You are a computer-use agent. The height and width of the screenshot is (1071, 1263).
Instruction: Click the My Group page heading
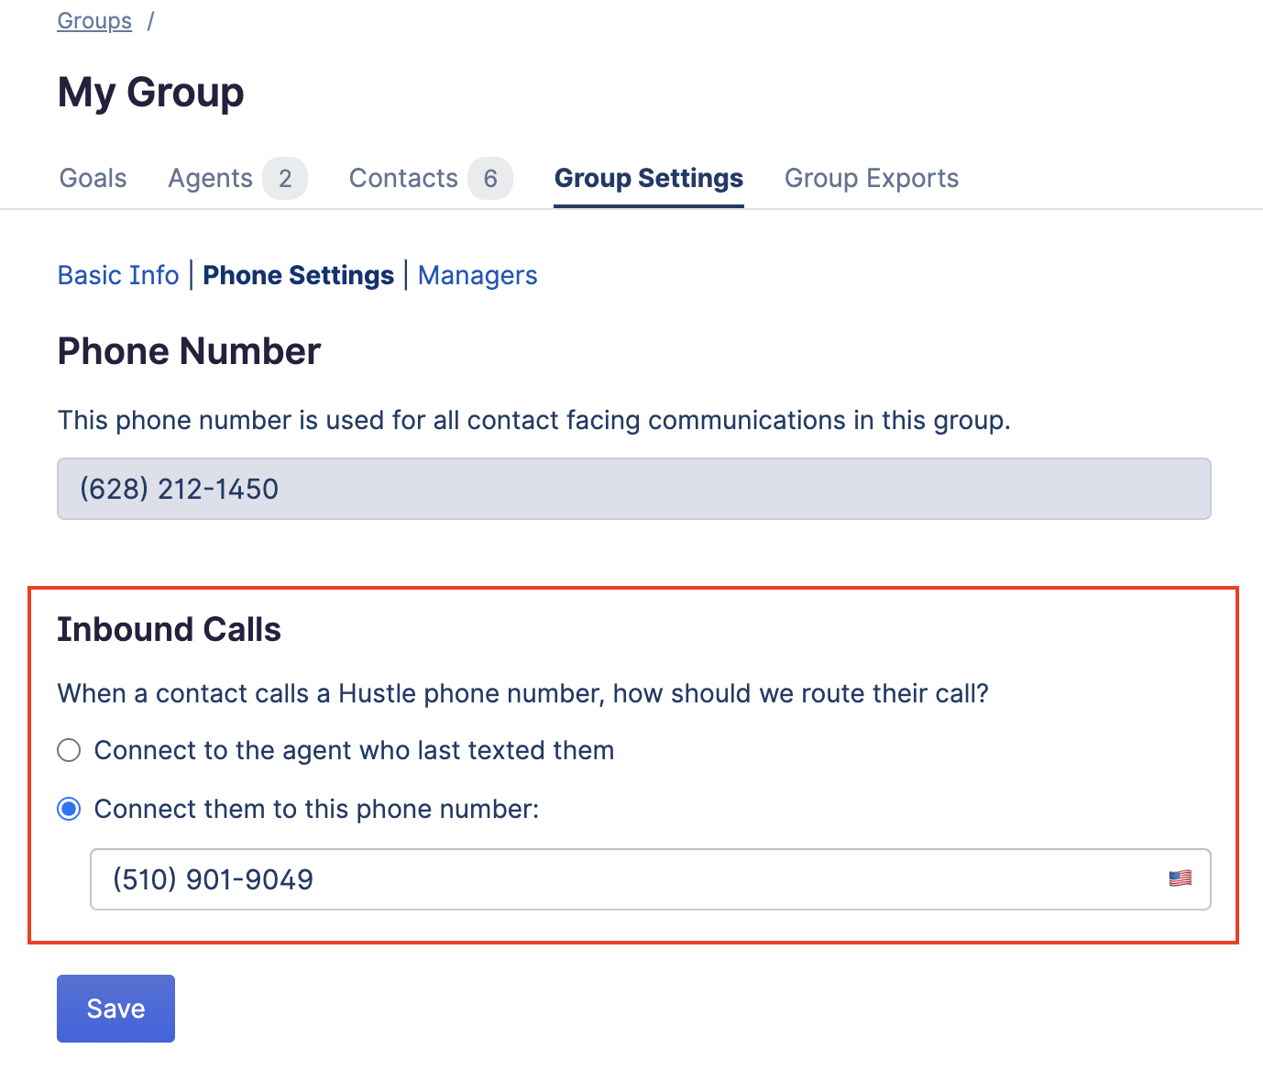tap(151, 93)
